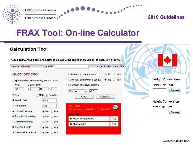The image size is (193, 145).
Task: Select Male for Sex
Action: [x=37, y=95]
